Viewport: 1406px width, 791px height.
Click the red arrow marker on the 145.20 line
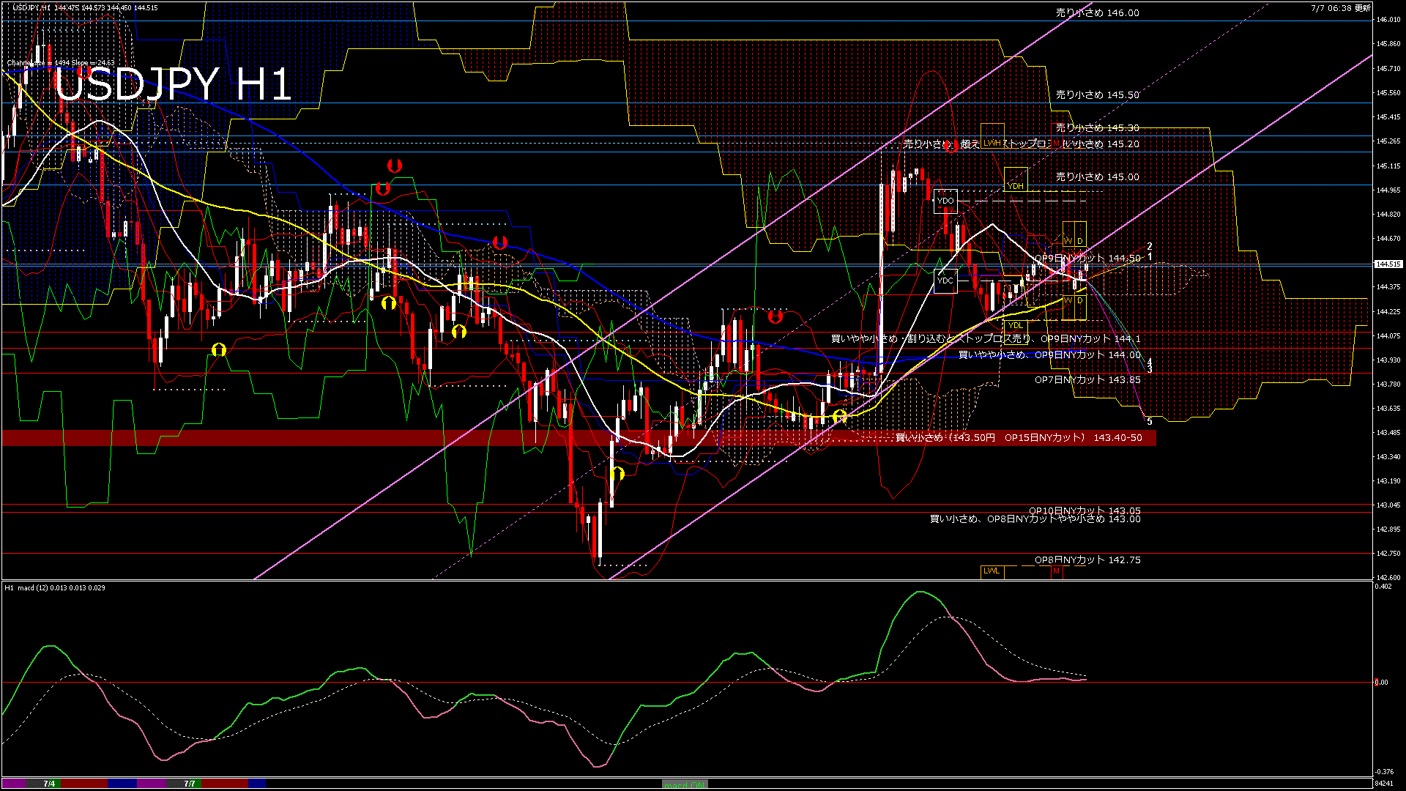pos(951,146)
